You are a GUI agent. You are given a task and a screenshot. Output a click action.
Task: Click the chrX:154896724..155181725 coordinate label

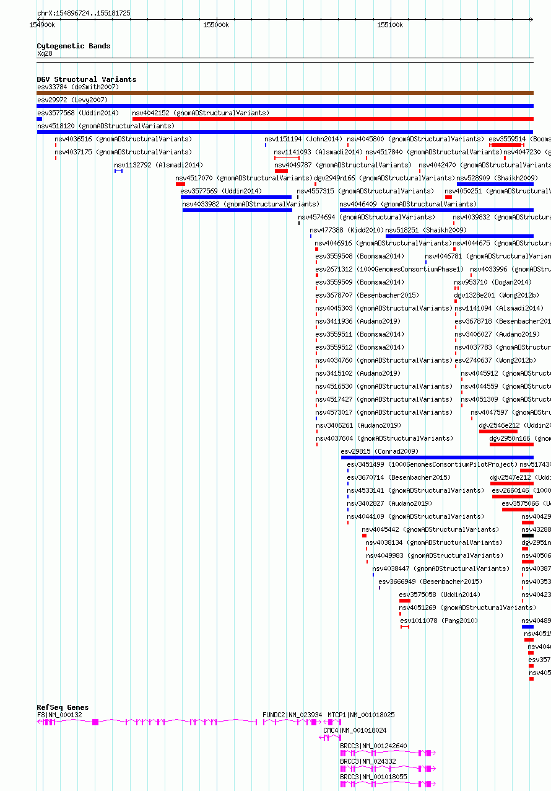[84, 13]
